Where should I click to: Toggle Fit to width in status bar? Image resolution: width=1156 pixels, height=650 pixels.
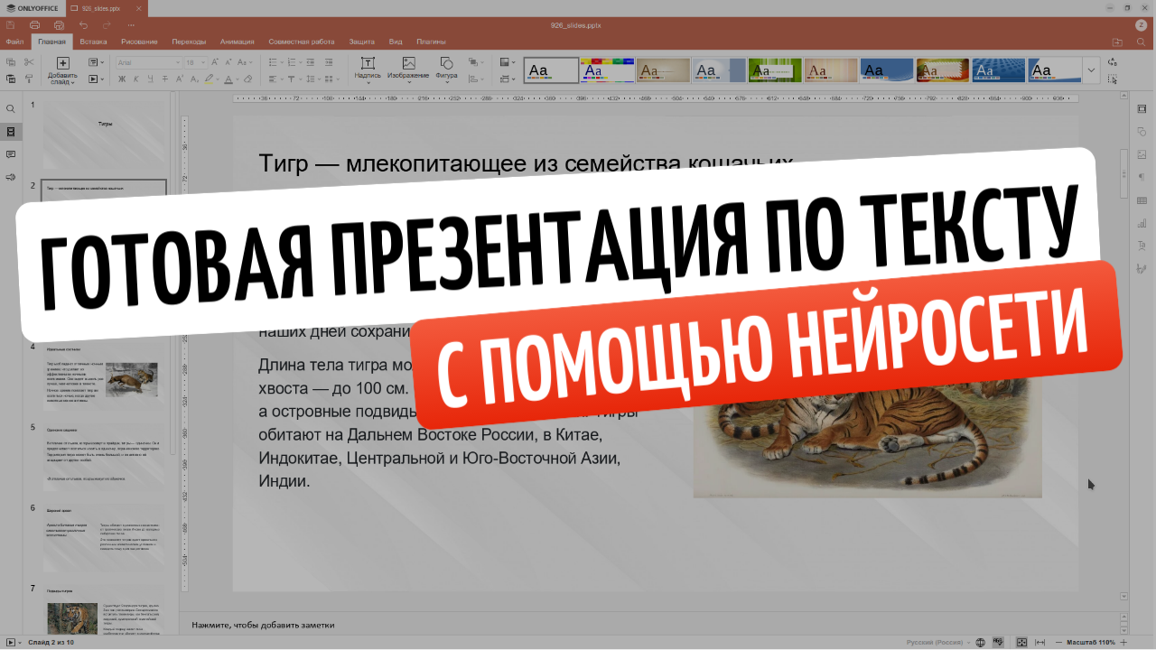(1039, 642)
